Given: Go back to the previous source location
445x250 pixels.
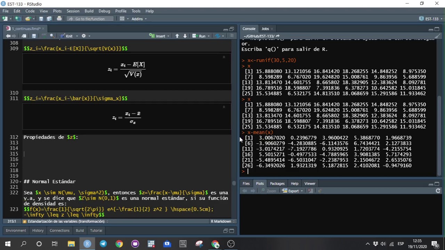Looking at the screenshot, I should point(8,36).
